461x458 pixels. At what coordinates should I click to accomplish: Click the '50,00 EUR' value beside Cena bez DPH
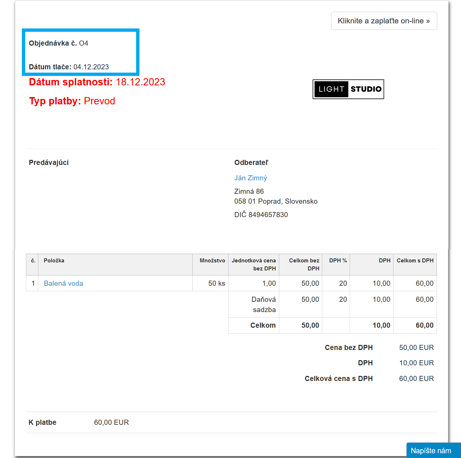(x=416, y=347)
